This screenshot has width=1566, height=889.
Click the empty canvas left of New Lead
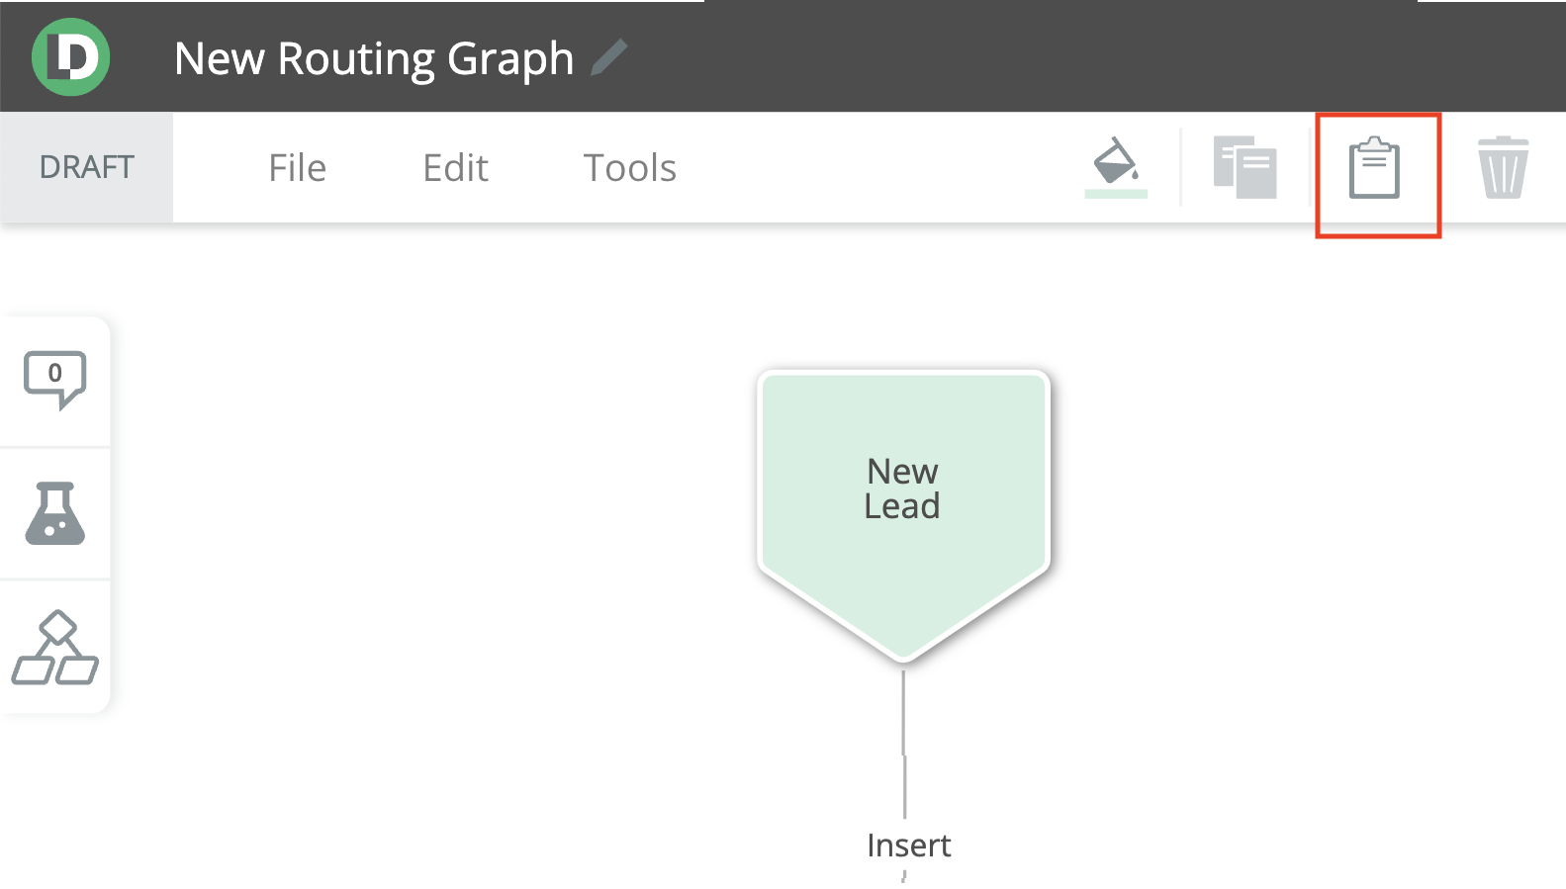[445, 514]
